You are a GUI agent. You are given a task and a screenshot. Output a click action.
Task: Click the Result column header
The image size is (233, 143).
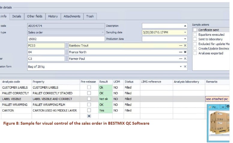tap(103, 82)
